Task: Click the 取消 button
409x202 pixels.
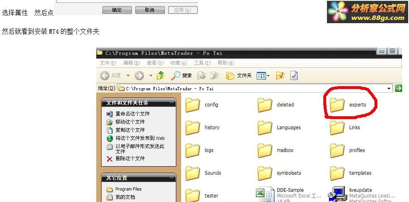Action: point(150,10)
